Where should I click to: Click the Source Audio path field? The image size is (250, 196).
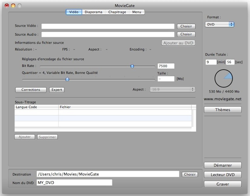pyautogui.click(x=108, y=34)
